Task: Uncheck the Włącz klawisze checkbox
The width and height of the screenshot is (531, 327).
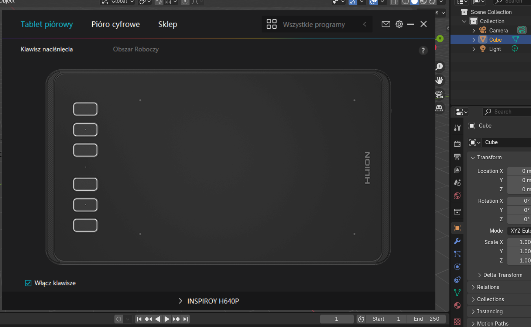Action: [28, 283]
